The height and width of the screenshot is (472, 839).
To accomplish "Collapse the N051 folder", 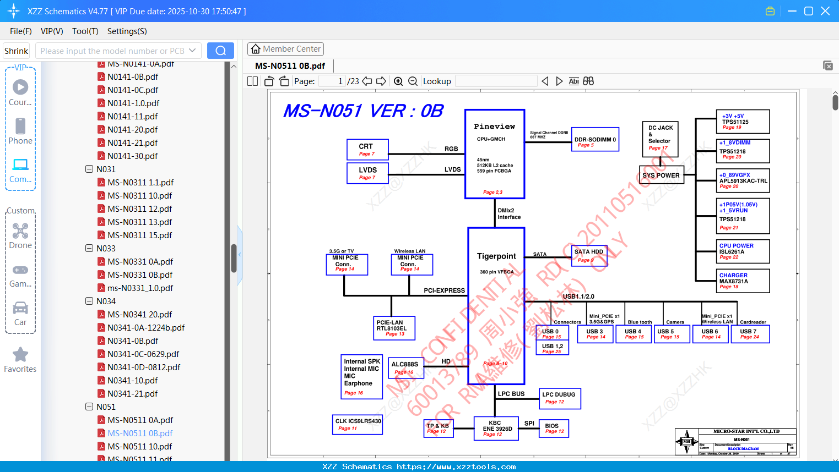I will [89, 407].
